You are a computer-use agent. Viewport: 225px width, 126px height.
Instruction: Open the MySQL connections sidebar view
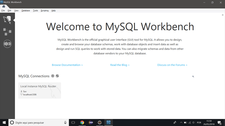click(x=7, y=20)
